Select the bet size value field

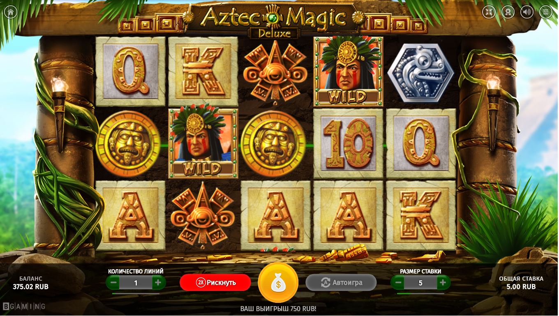420,283
